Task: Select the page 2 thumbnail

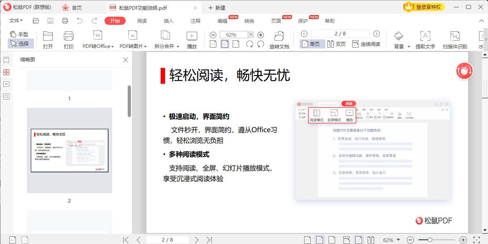Action: tap(70, 150)
